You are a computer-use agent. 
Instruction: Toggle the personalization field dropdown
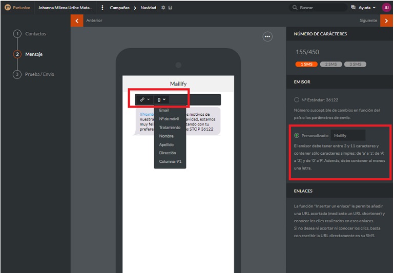[x=161, y=99]
